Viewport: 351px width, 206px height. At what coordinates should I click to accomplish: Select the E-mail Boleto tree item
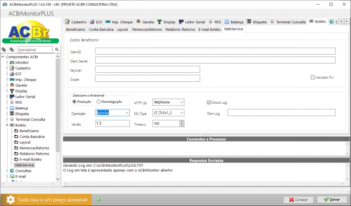30,159
